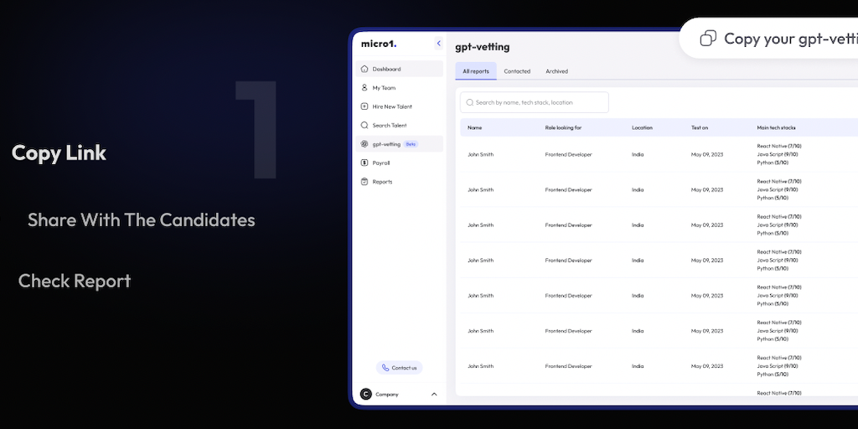The height and width of the screenshot is (429, 858).
Task: Click the phone icon in Contact us
Action: point(385,368)
